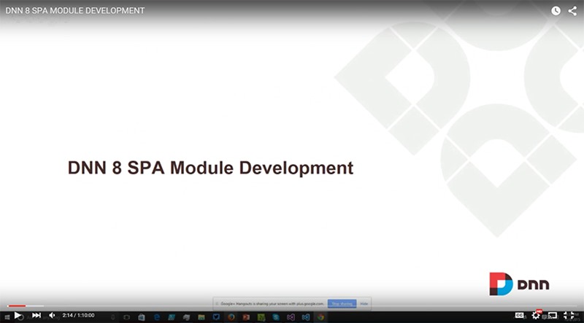Add video to Watch Later

point(556,11)
